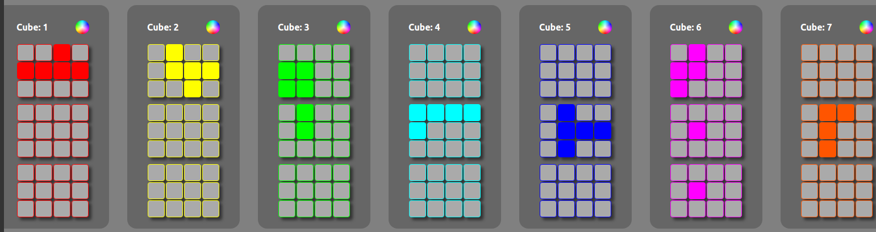
Task: Open Cube 3's rainbow color wheel
Action: click(x=344, y=27)
